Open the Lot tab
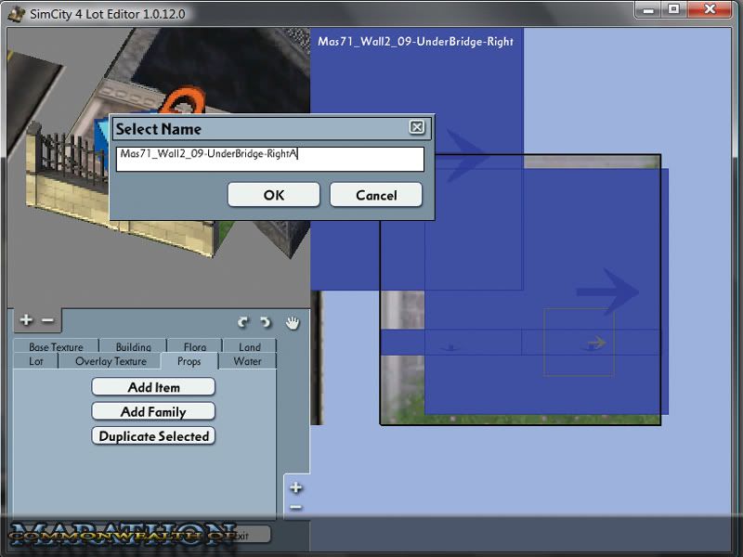 (x=36, y=361)
